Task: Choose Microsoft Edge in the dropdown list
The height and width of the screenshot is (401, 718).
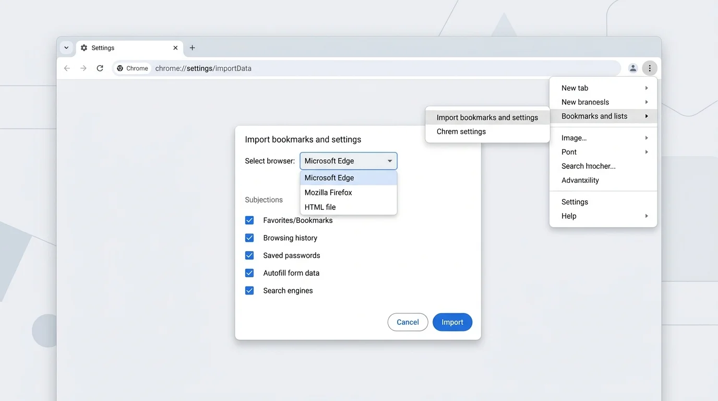Action: point(349,178)
